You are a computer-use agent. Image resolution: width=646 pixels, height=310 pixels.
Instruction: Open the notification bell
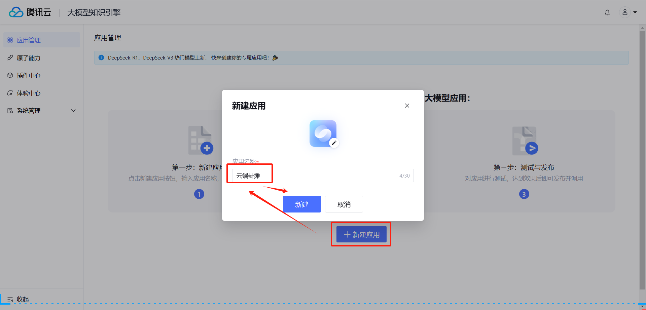607,12
